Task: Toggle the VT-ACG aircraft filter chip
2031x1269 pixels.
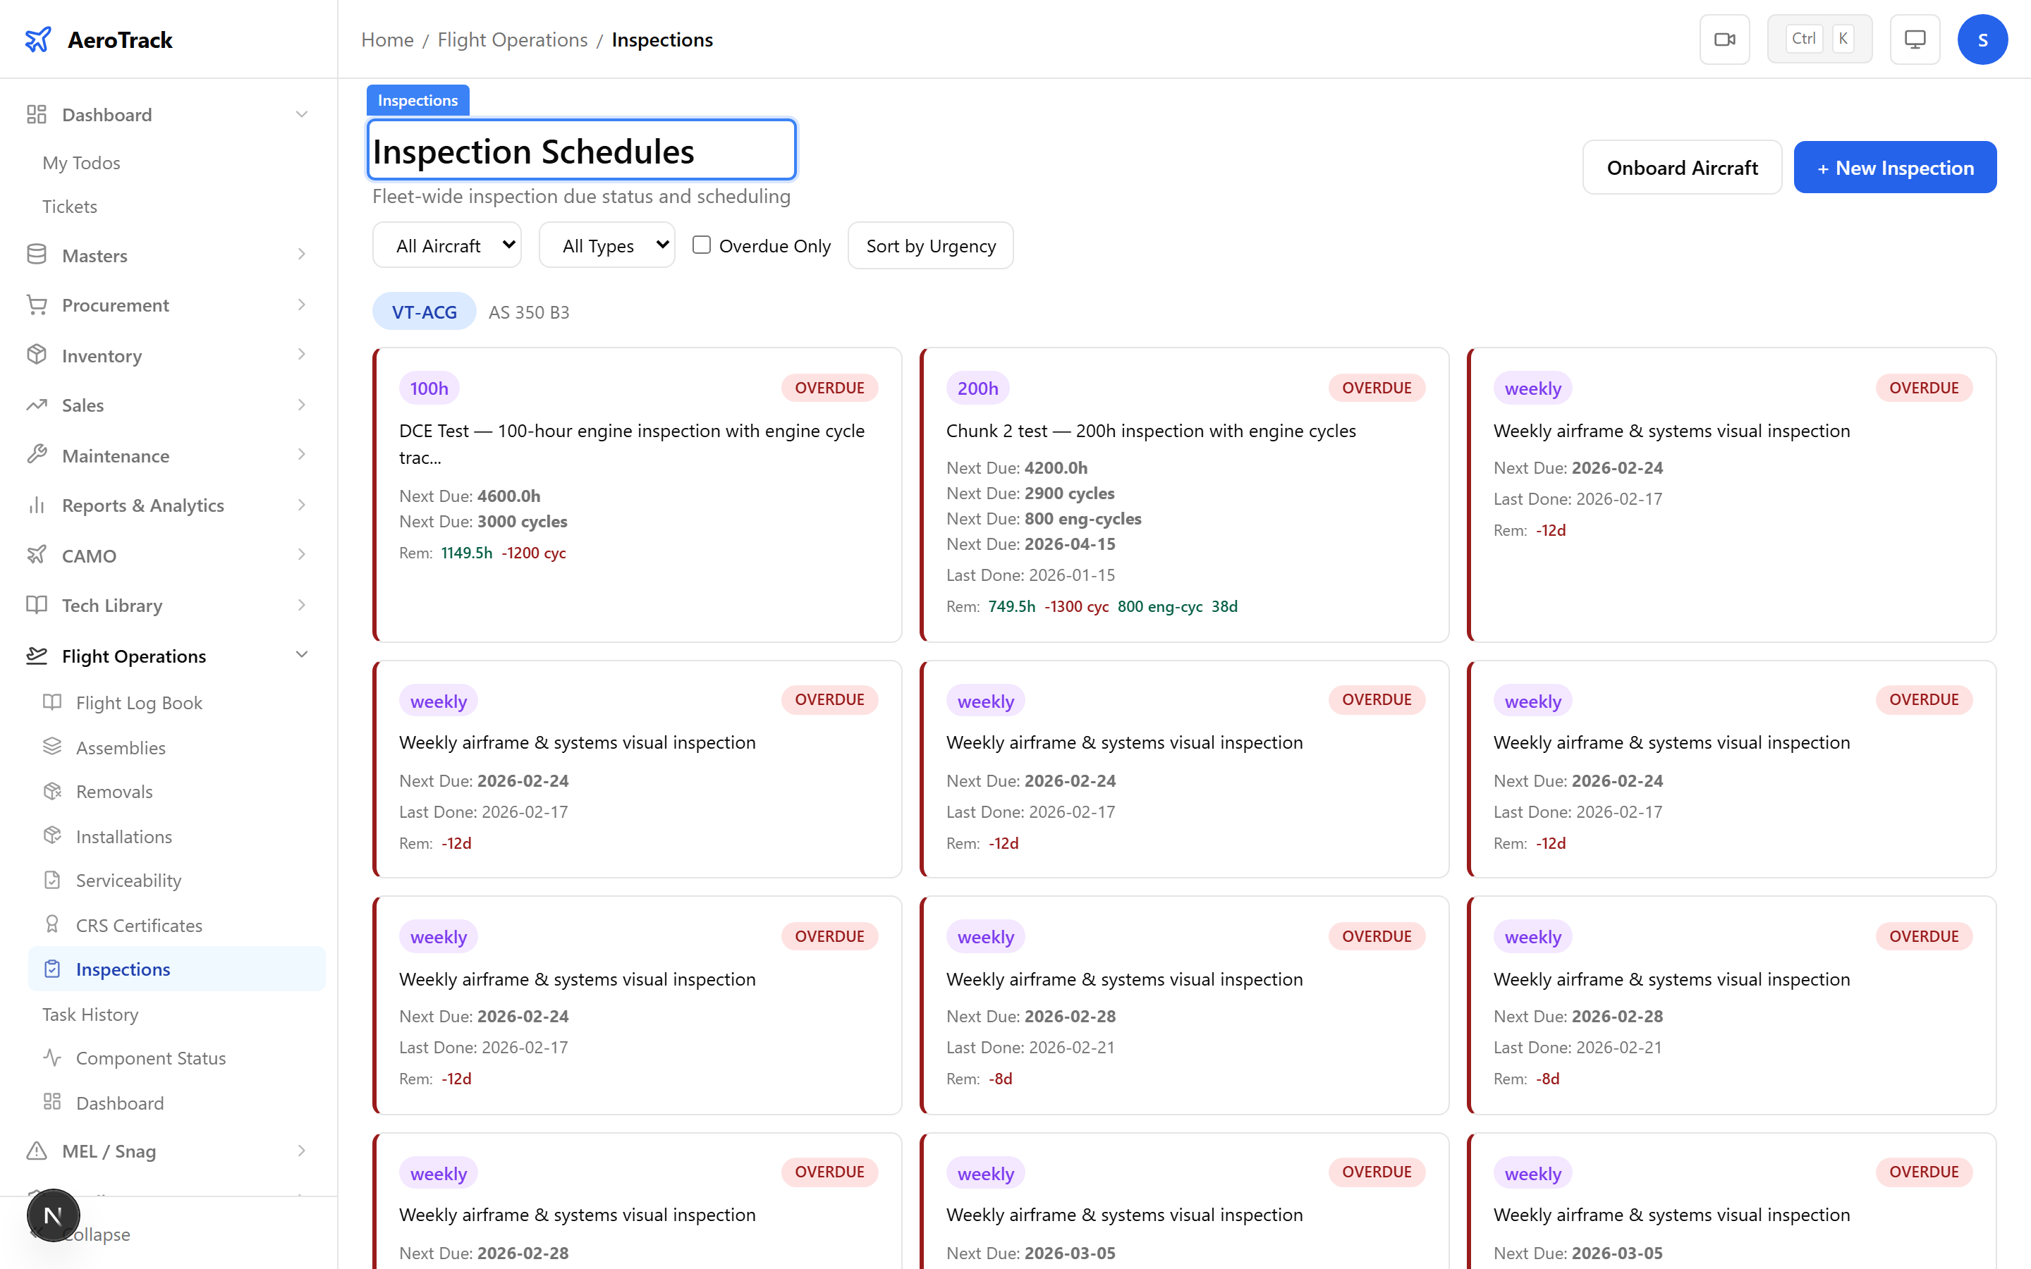Action: point(423,312)
